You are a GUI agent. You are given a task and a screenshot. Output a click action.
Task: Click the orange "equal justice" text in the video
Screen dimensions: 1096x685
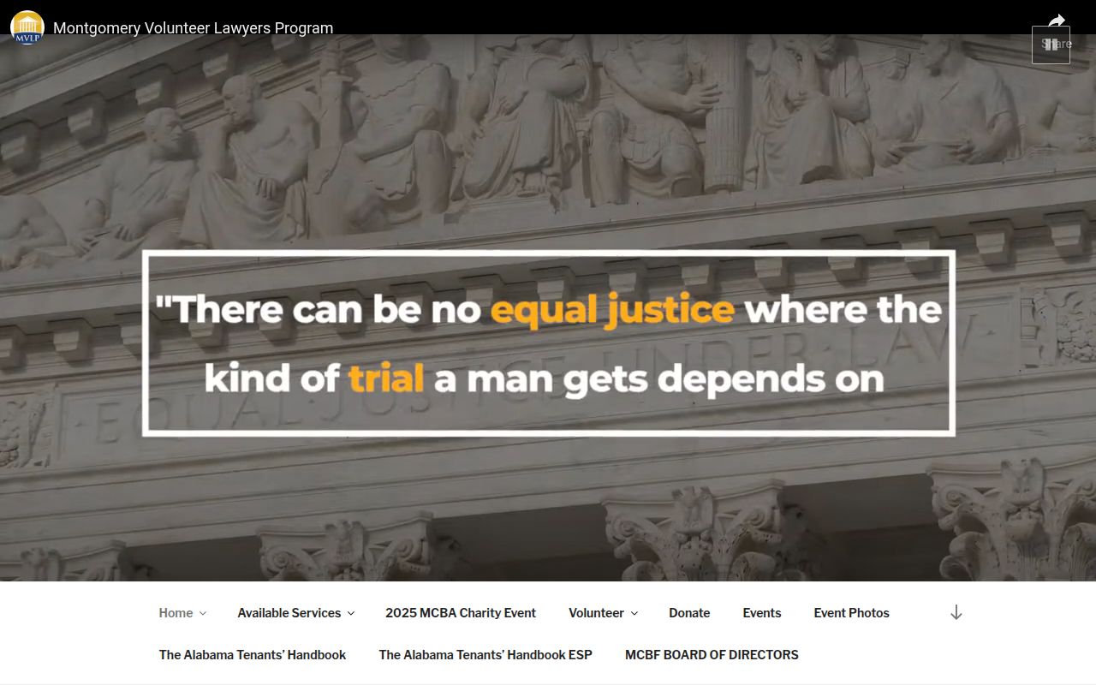611,310
